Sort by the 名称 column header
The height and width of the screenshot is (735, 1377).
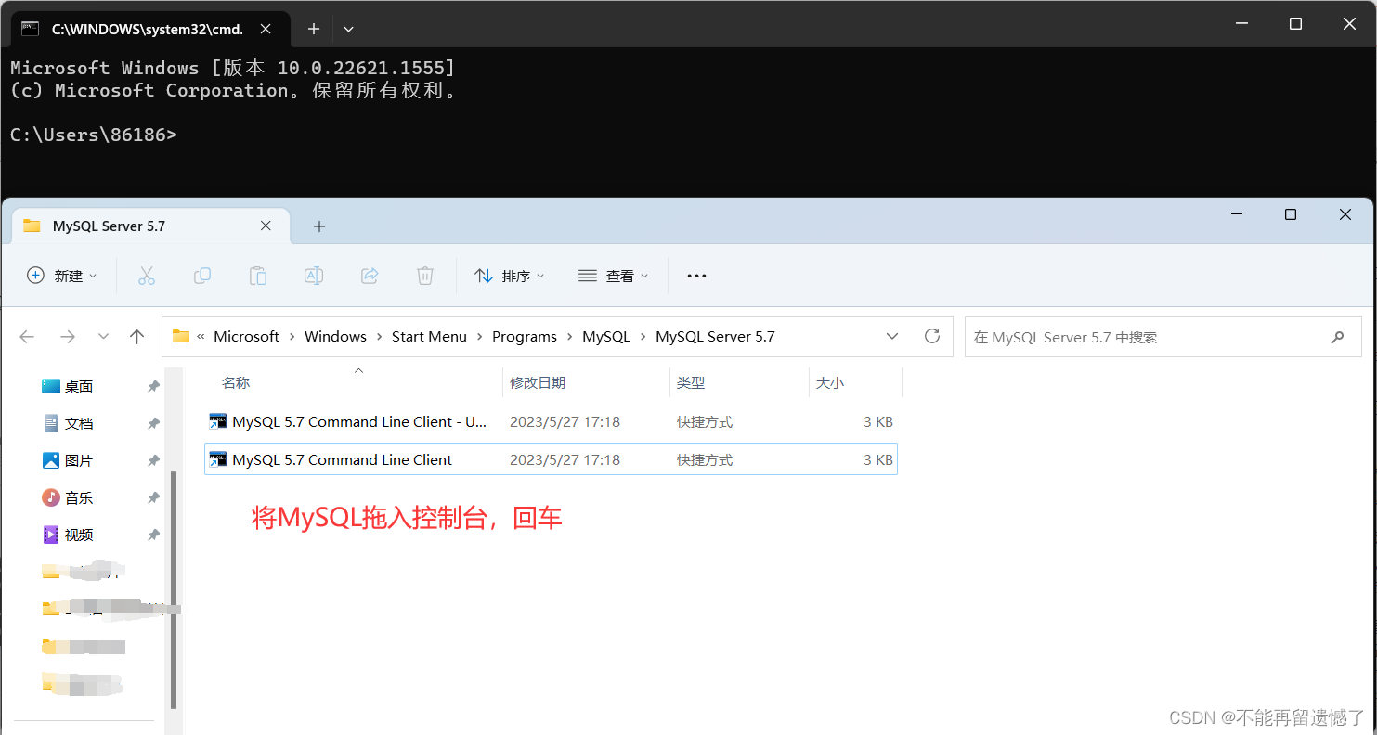click(x=236, y=382)
